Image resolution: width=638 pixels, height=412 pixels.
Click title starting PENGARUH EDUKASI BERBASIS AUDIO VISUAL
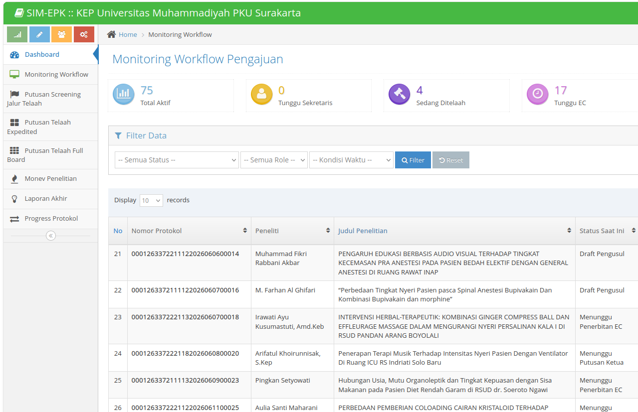click(453, 263)
